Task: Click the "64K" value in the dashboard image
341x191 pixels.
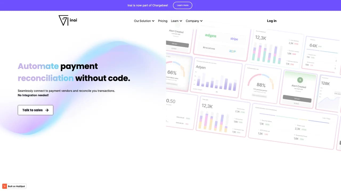Action: pos(313,45)
